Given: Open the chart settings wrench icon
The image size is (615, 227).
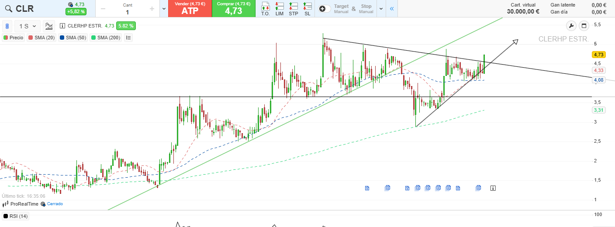Looking at the screenshot, I should pyautogui.click(x=571, y=26).
